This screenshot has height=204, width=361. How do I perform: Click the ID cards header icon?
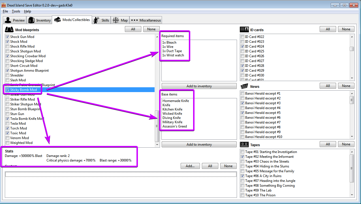(244, 29)
